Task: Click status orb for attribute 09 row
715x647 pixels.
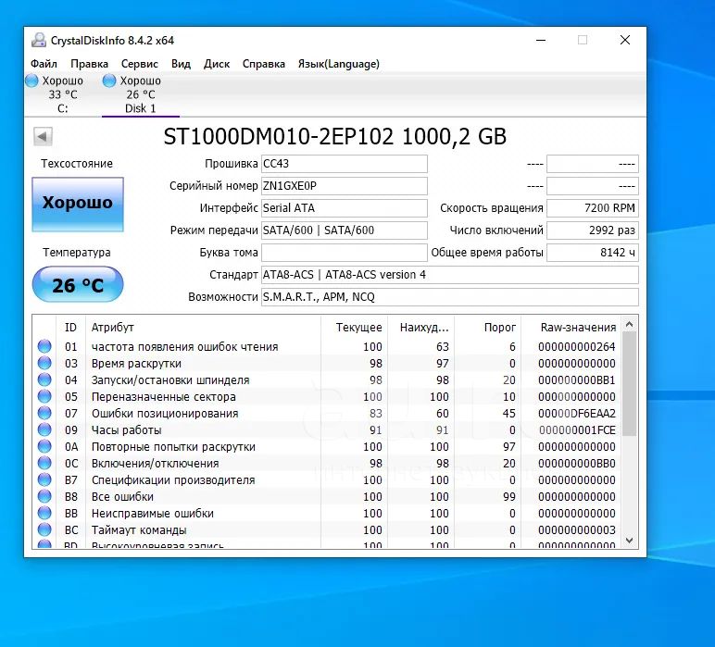Action: (44, 429)
